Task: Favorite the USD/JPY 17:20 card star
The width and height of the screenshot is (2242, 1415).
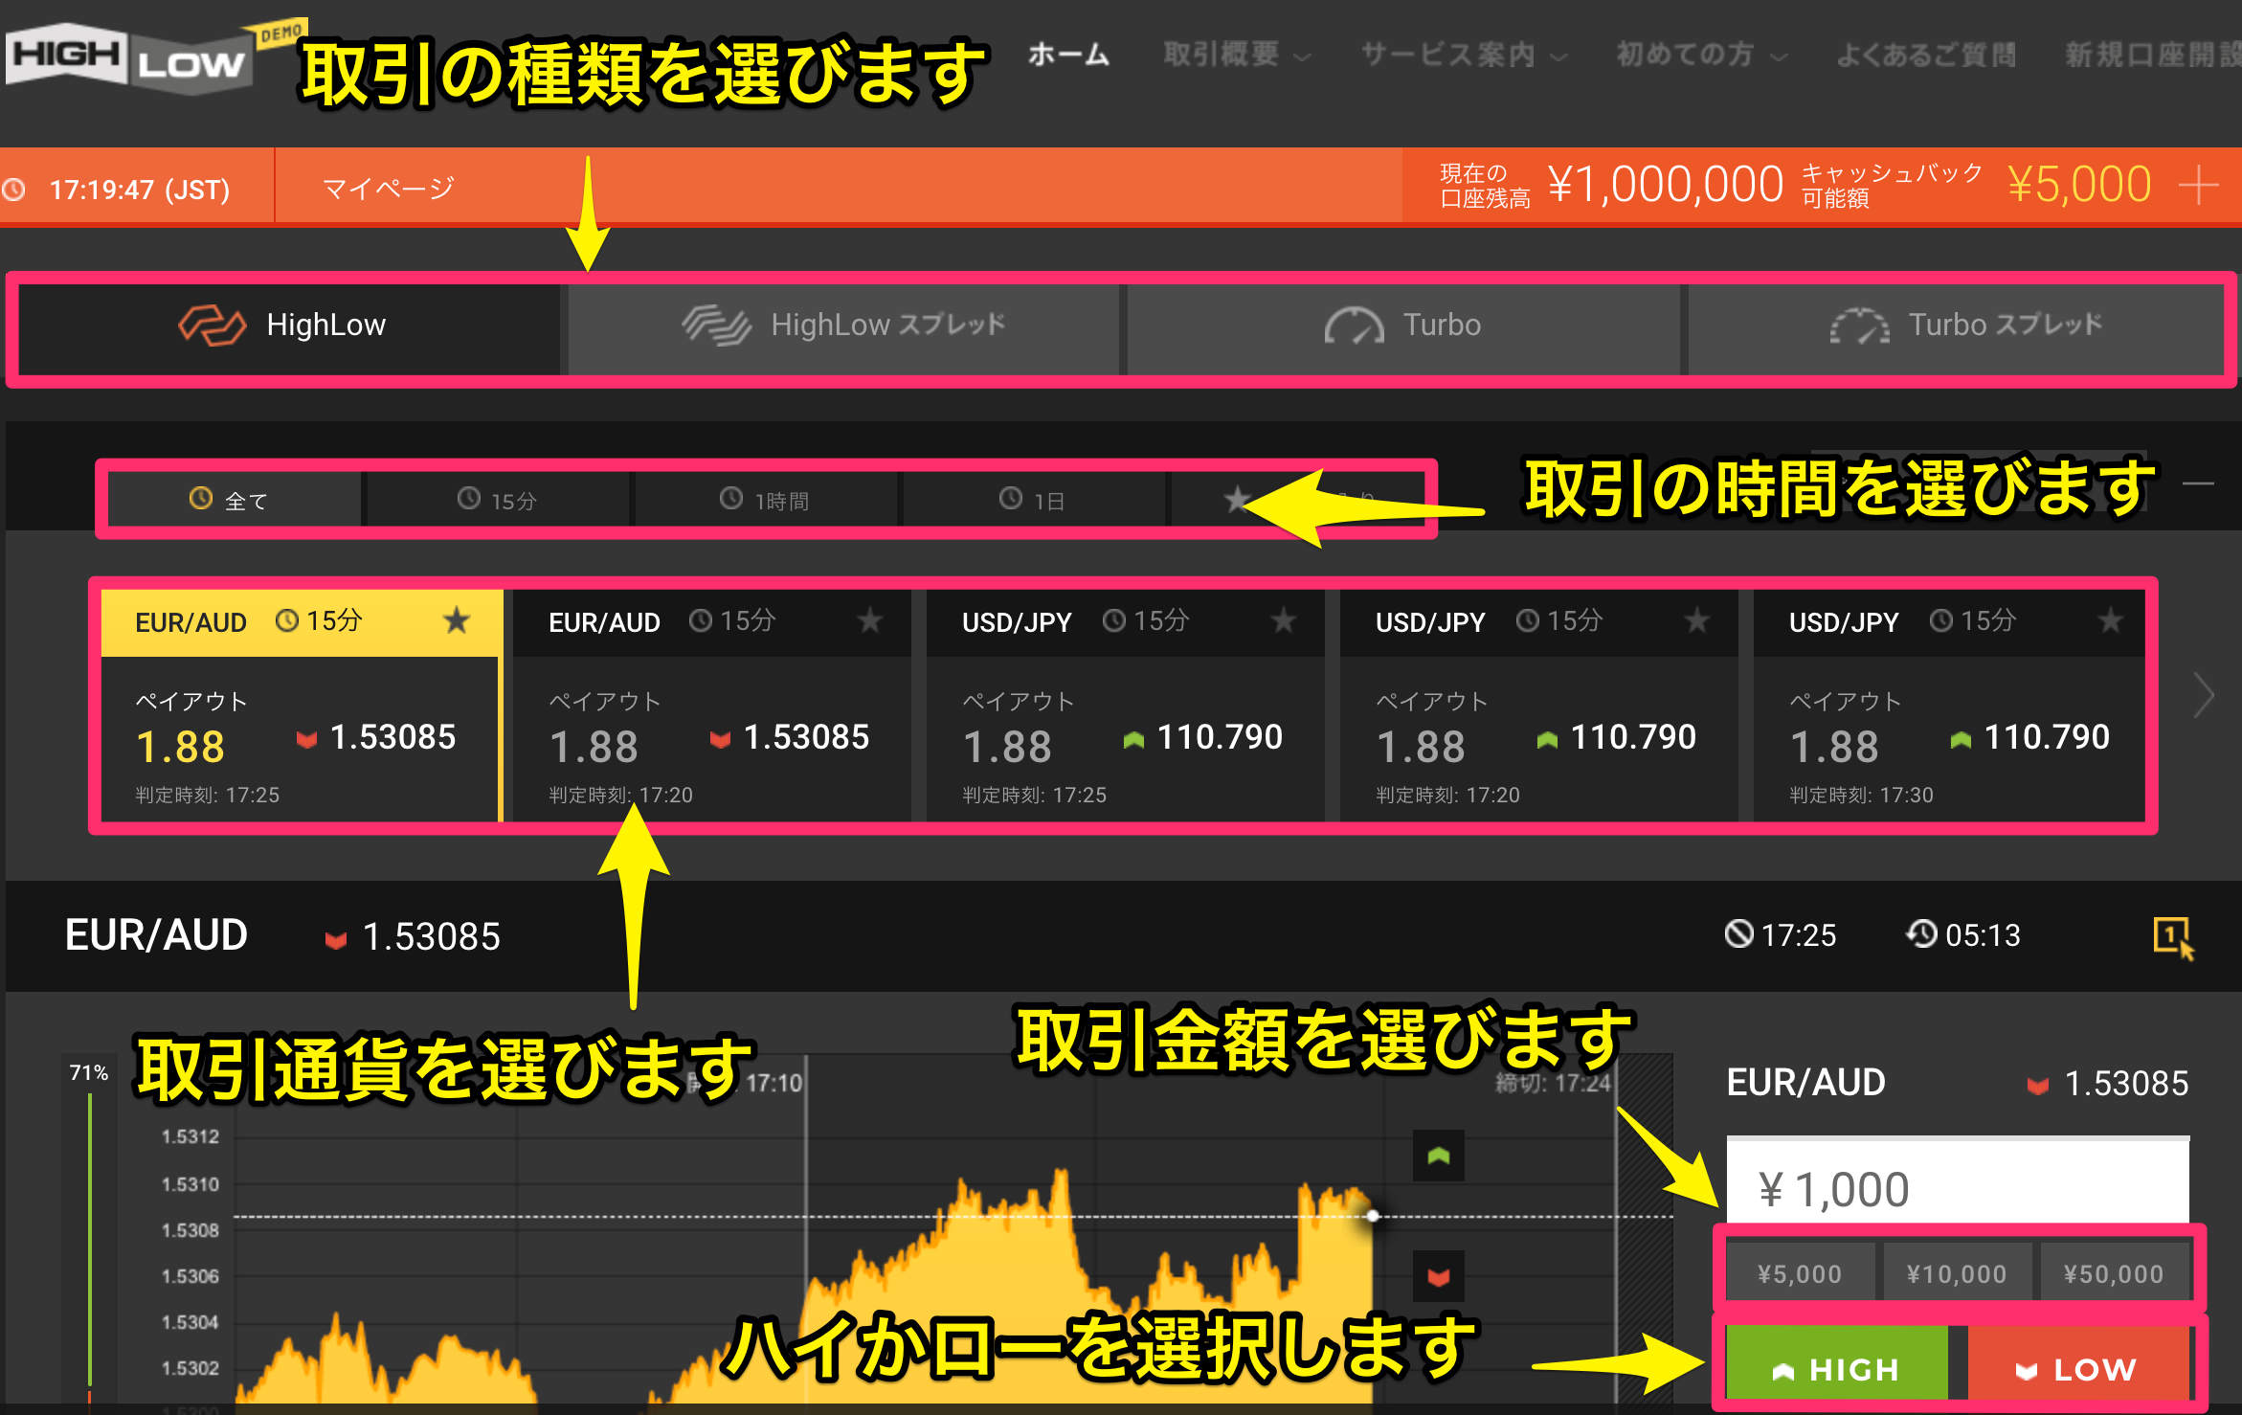Action: 1697,620
